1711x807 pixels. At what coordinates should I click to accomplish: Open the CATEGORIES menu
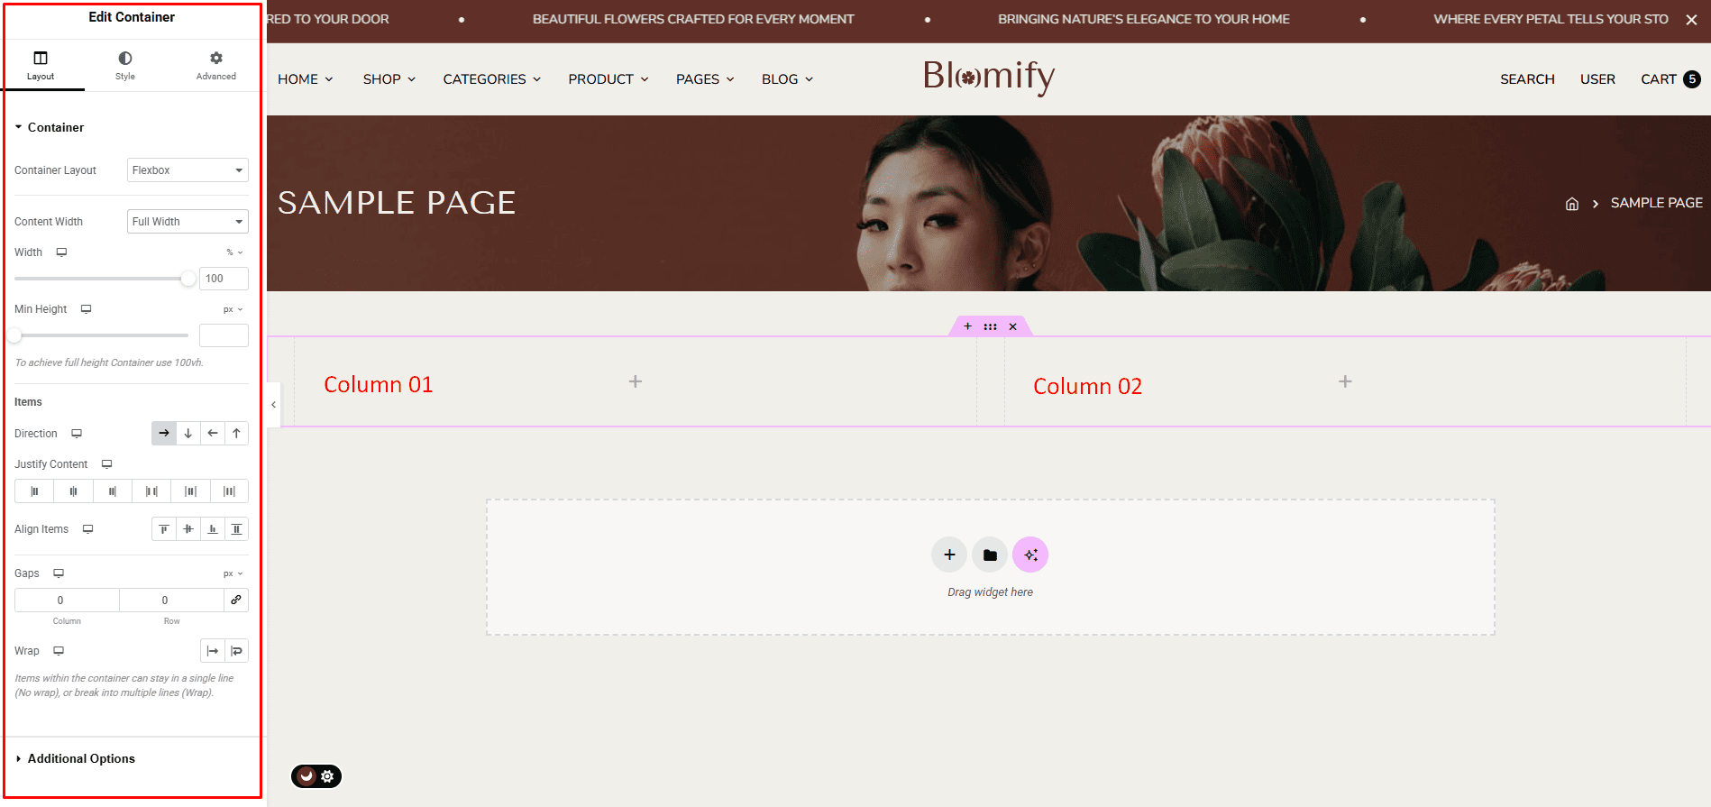click(x=492, y=79)
